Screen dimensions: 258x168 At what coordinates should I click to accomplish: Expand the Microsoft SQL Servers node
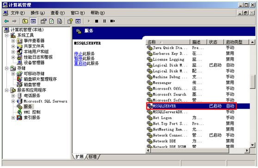(13, 101)
